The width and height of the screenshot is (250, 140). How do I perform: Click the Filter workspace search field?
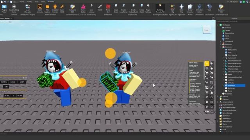point(233,21)
